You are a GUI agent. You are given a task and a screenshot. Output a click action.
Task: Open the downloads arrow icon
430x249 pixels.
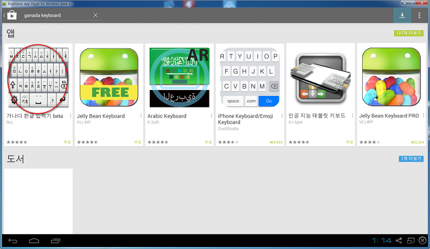click(402, 15)
